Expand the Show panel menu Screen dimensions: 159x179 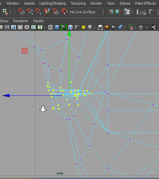coord(4,21)
